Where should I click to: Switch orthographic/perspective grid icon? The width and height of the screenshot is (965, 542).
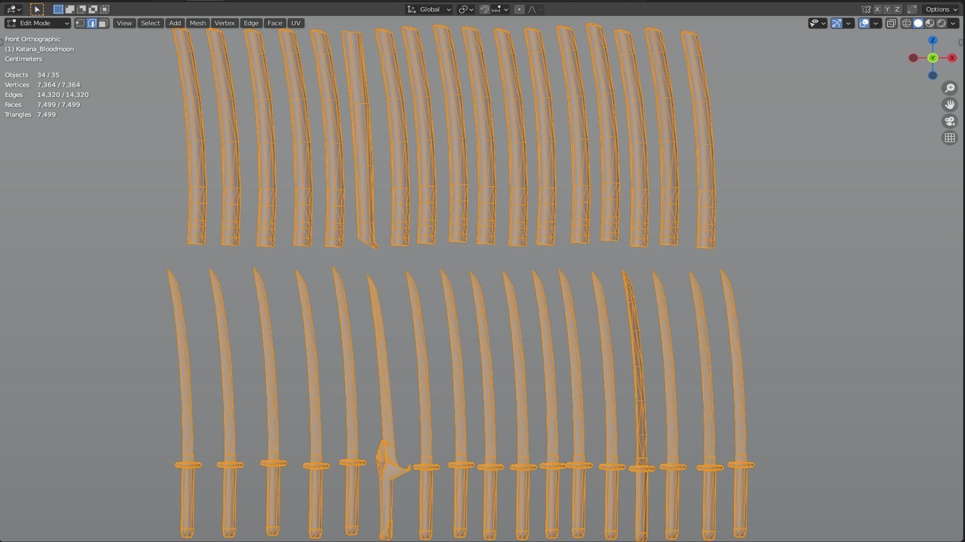tap(949, 138)
